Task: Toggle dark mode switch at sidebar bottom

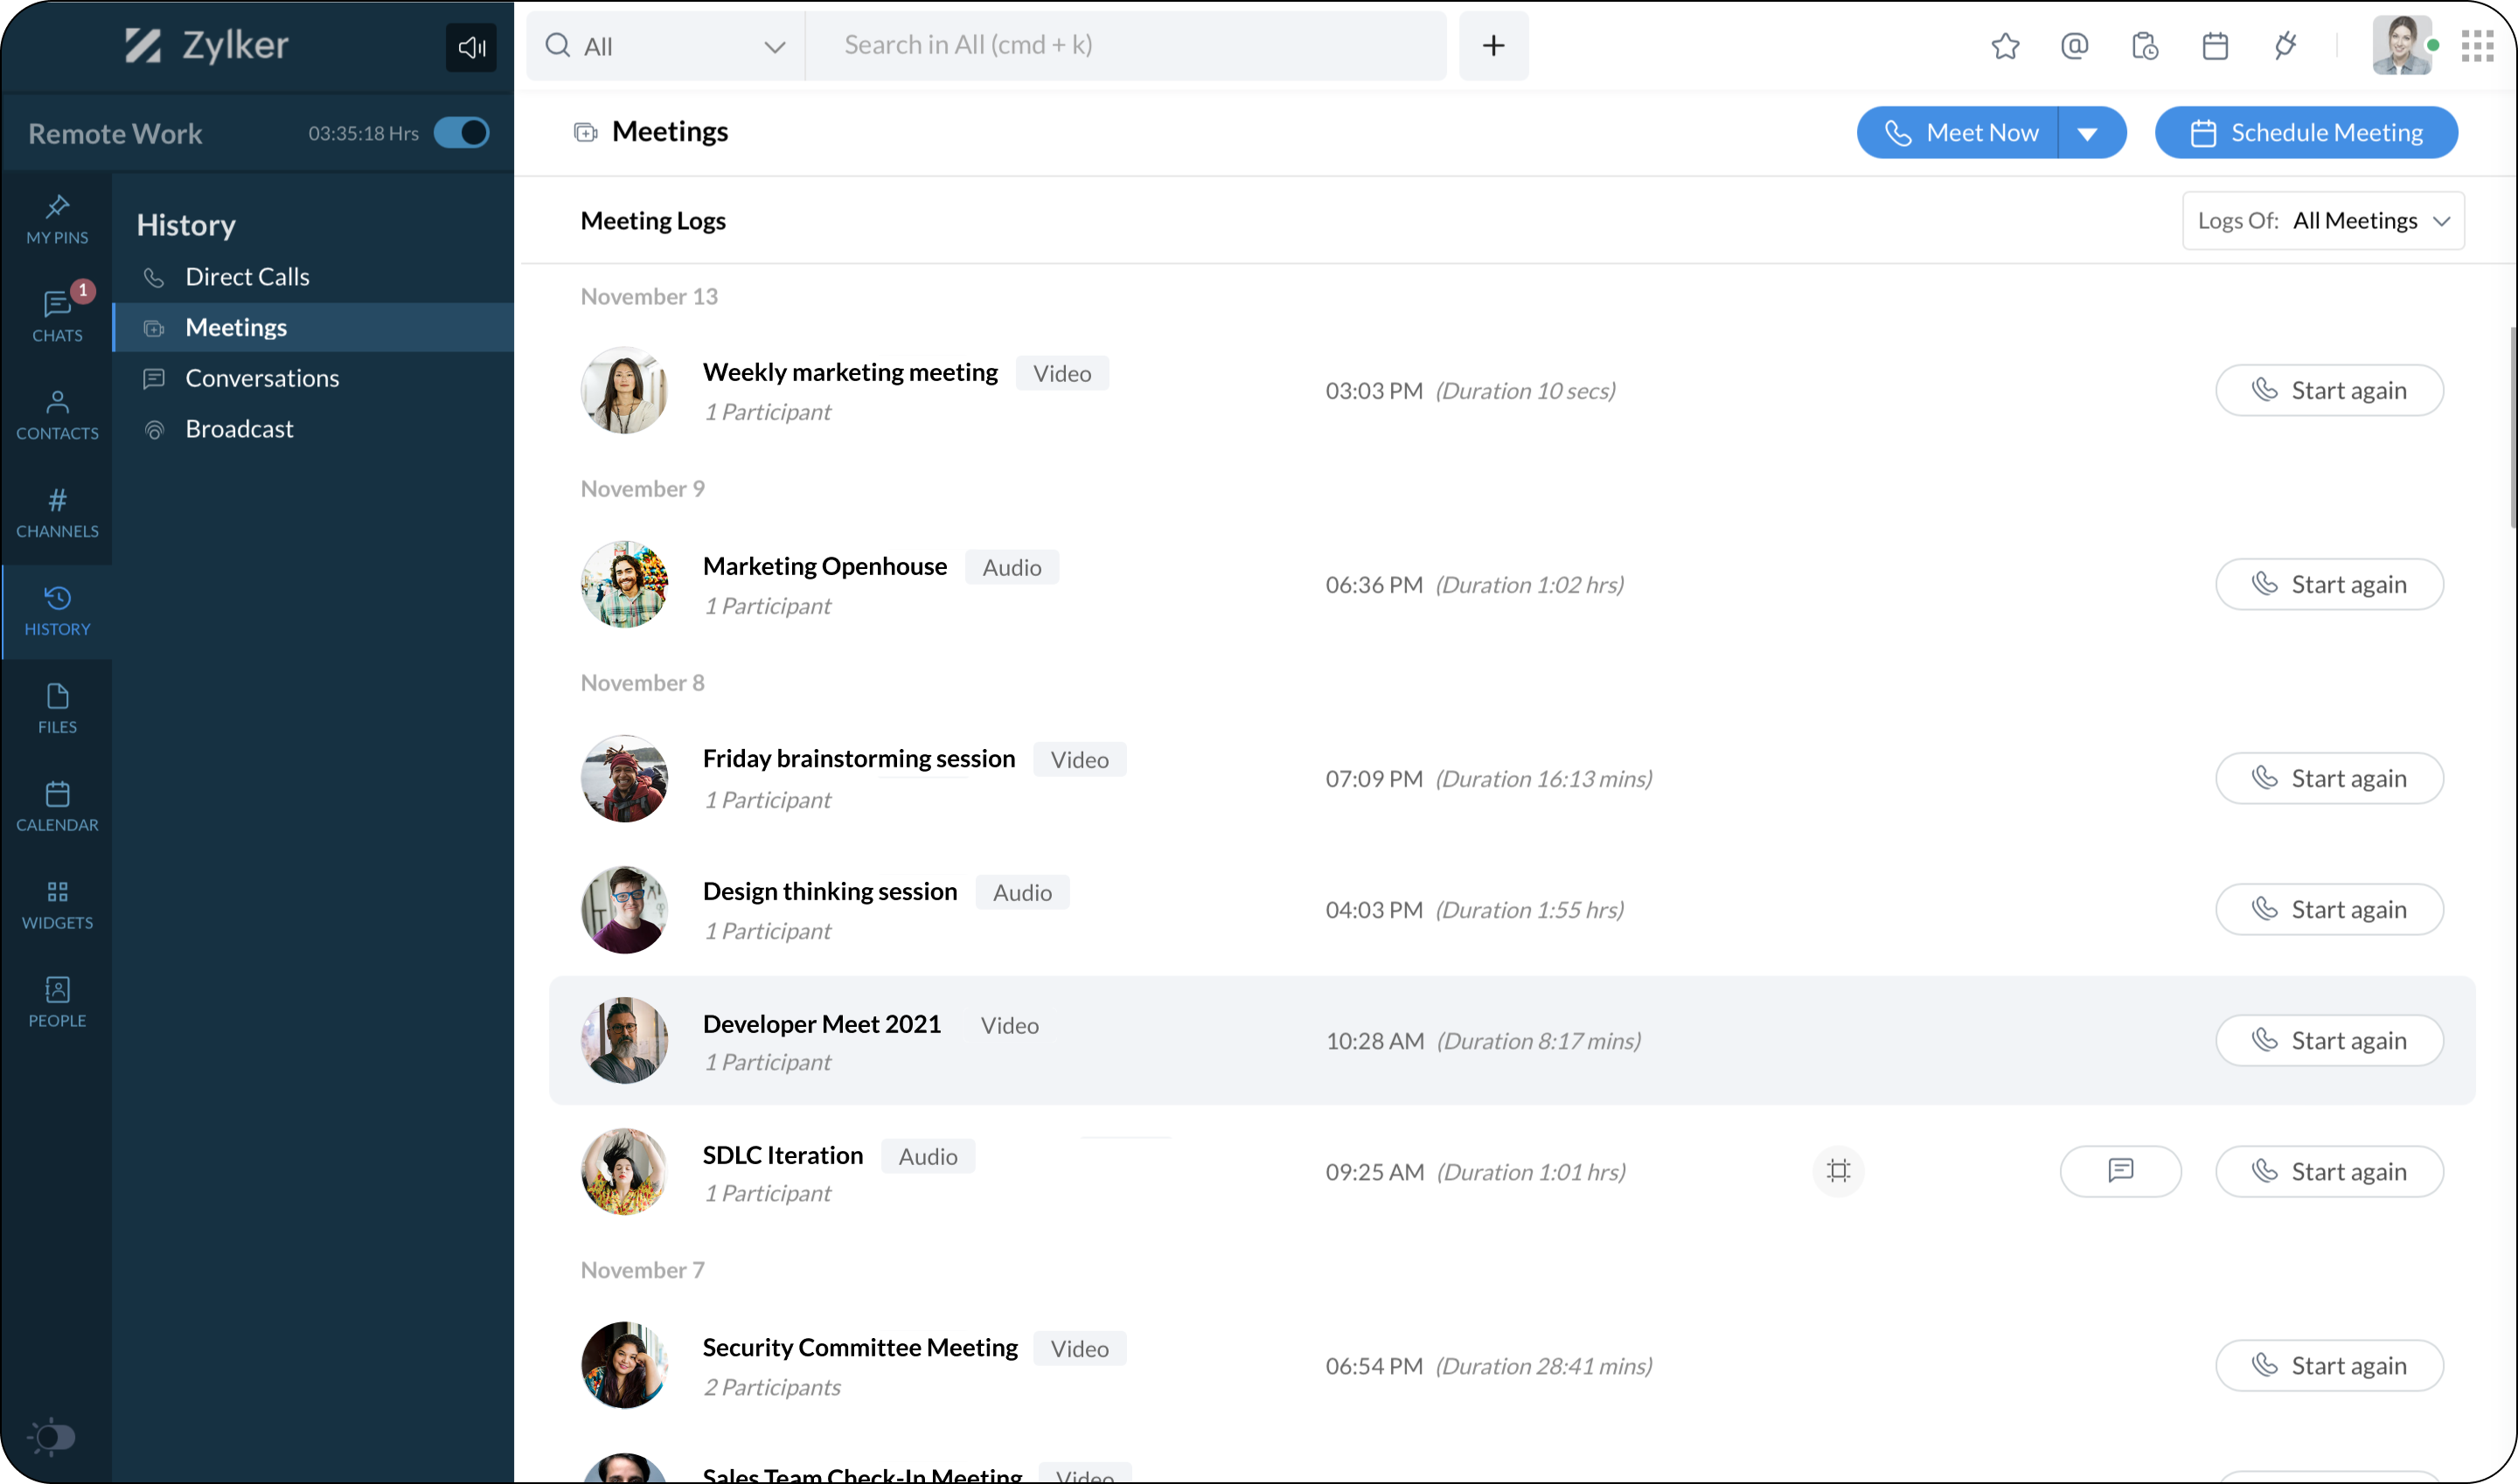Action: 52,1437
